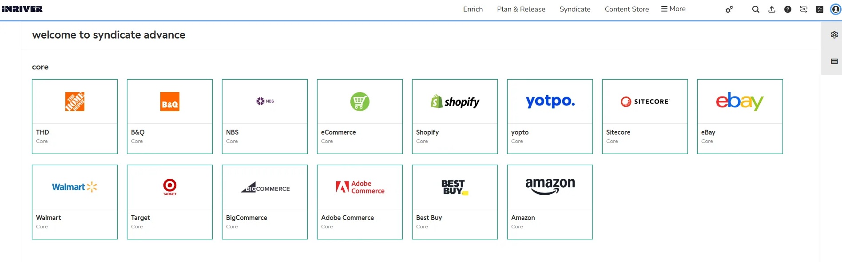Open the Enrich menu

[x=473, y=9]
